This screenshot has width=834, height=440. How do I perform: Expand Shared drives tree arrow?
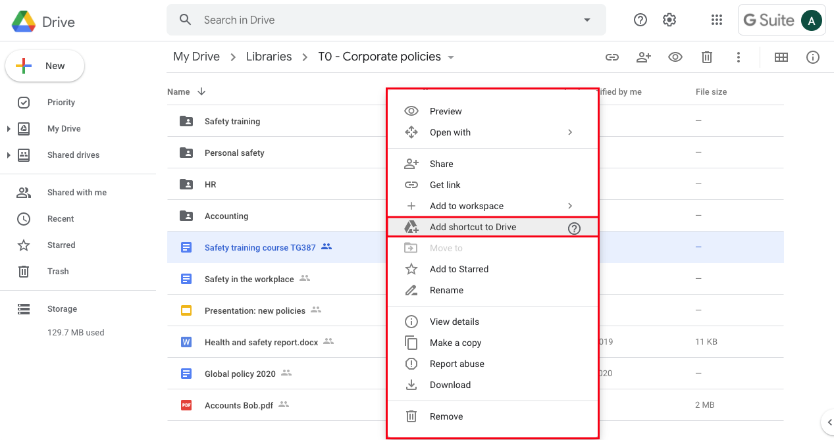[9, 155]
